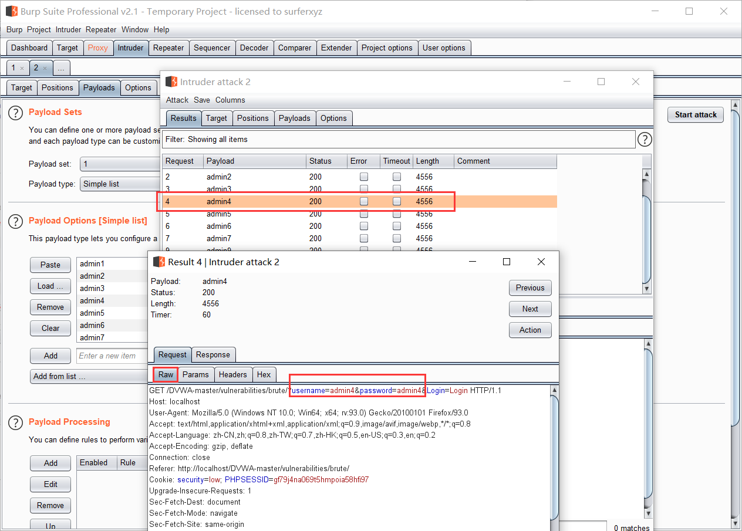The image size is (742, 531).
Task: Toggle Error checkbox for admin7 row
Action: (364, 238)
